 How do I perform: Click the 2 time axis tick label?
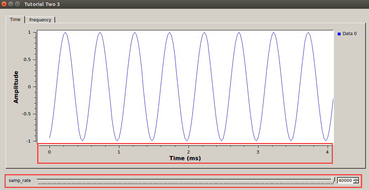pyautogui.click(x=189, y=152)
